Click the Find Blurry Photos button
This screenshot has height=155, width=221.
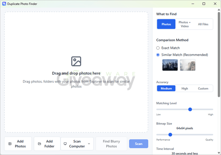(111, 144)
